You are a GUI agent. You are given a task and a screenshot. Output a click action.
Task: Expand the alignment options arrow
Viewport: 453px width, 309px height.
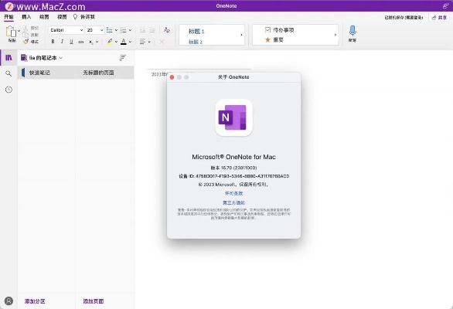coord(149,42)
